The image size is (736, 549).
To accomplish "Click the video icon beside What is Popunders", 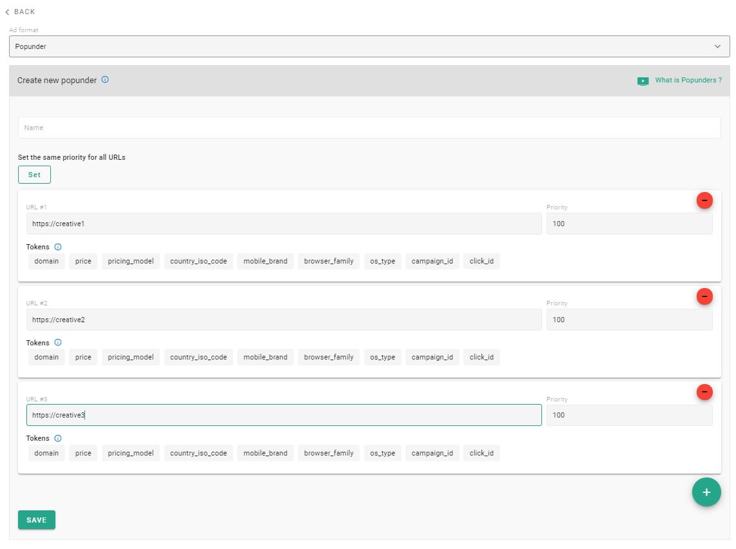I will (643, 81).
